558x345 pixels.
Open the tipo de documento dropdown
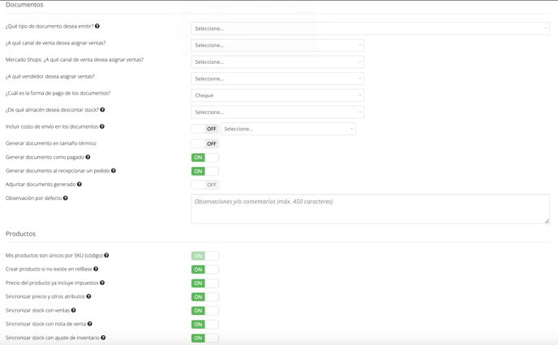click(370, 28)
